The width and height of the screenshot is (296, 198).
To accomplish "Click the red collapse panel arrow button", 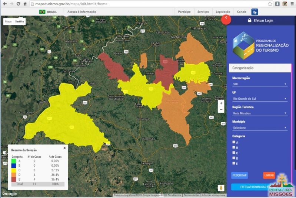I will [x=226, y=19].
